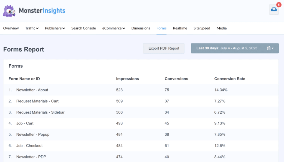The height and width of the screenshot is (162, 284).
Task: Expand the eCommerce dropdown
Action: click(x=113, y=28)
